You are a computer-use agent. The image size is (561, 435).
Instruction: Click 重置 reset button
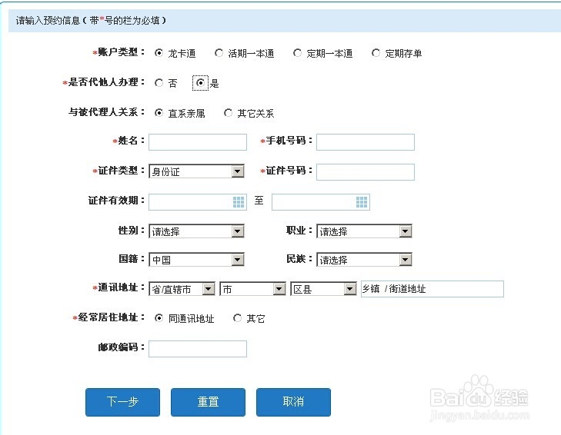208,402
